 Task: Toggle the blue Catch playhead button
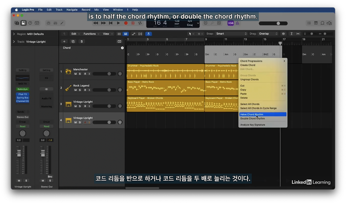click(x=148, y=34)
